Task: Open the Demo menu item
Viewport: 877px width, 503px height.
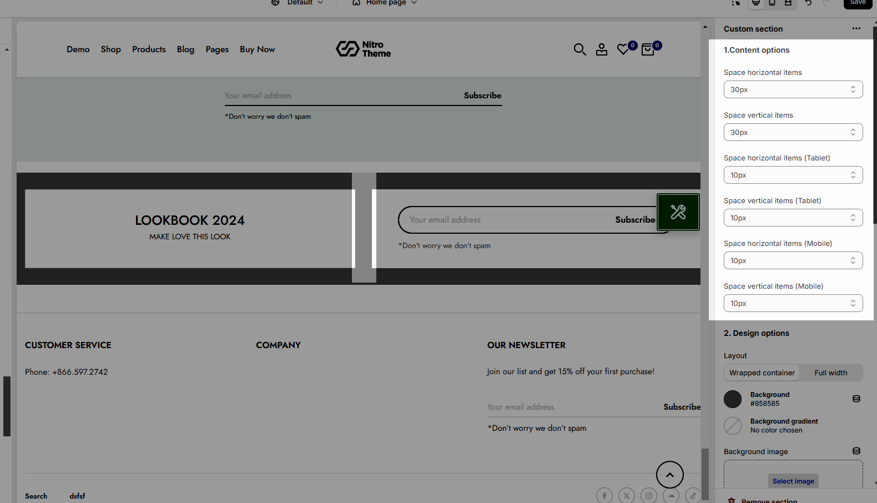Action: [x=78, y=49]
